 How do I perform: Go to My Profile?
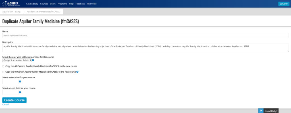pos(92,4)
